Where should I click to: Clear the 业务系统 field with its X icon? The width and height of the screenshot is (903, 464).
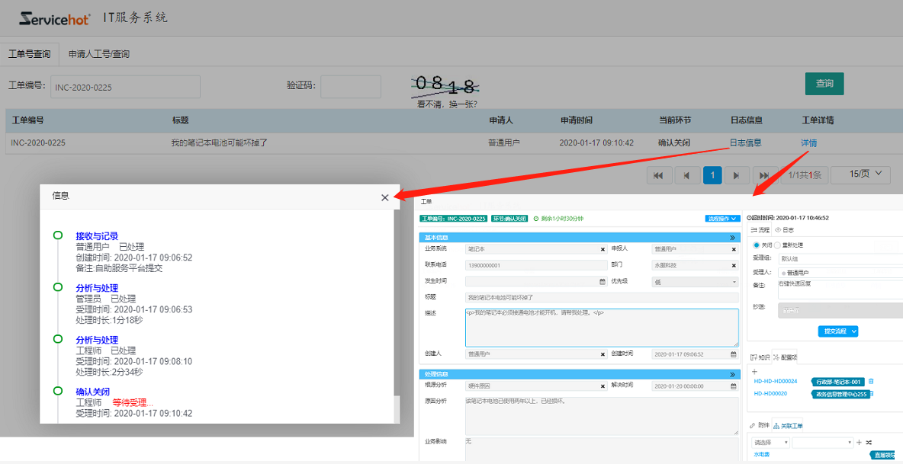click(x=603, y=249)
